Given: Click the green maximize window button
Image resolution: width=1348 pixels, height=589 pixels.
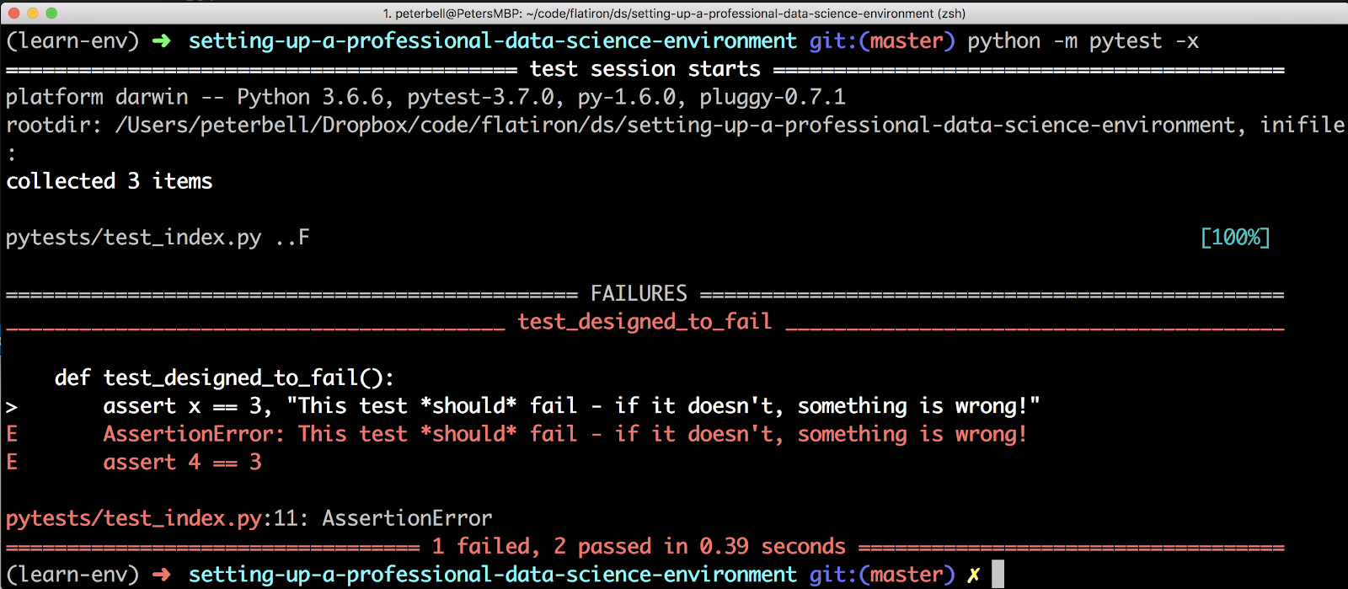Looking at the screenshot, I should (51, 13).
